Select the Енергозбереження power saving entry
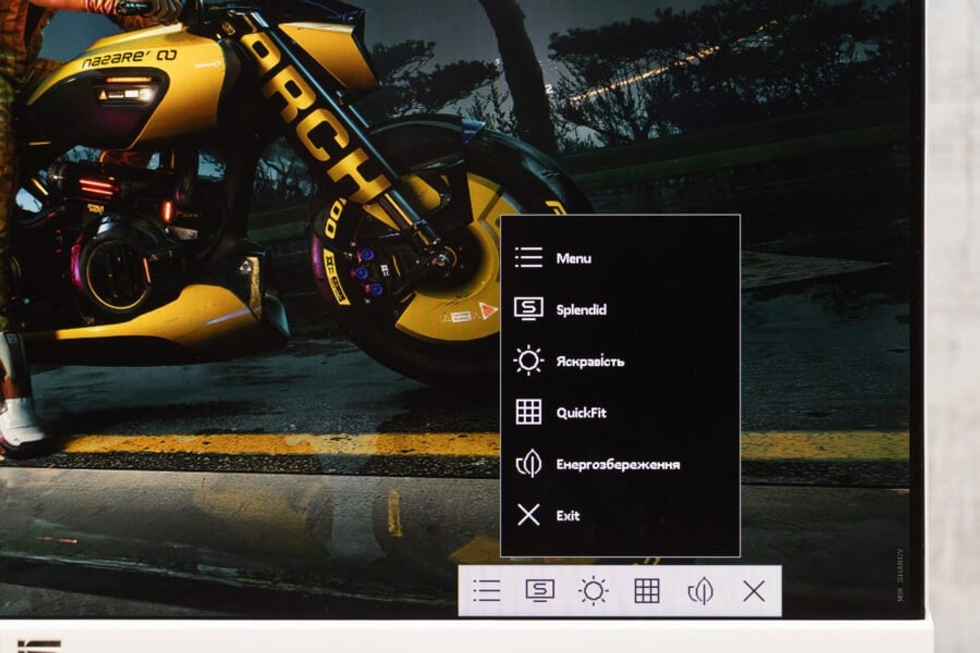 618,464
